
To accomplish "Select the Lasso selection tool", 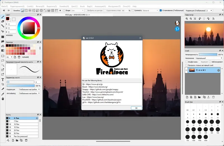I will pos(3,60).
